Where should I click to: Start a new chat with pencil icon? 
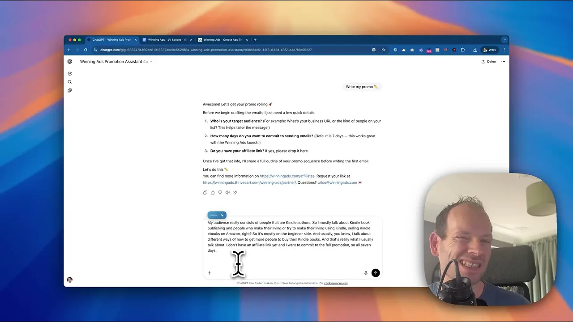(70, 73)
